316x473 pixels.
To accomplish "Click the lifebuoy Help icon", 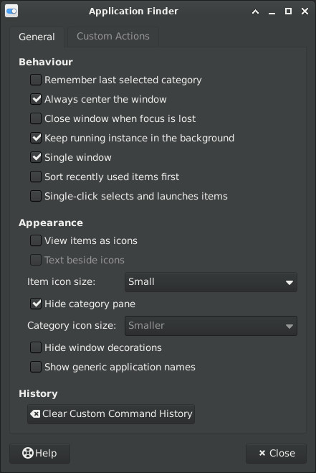I will (x=28, y=453).
